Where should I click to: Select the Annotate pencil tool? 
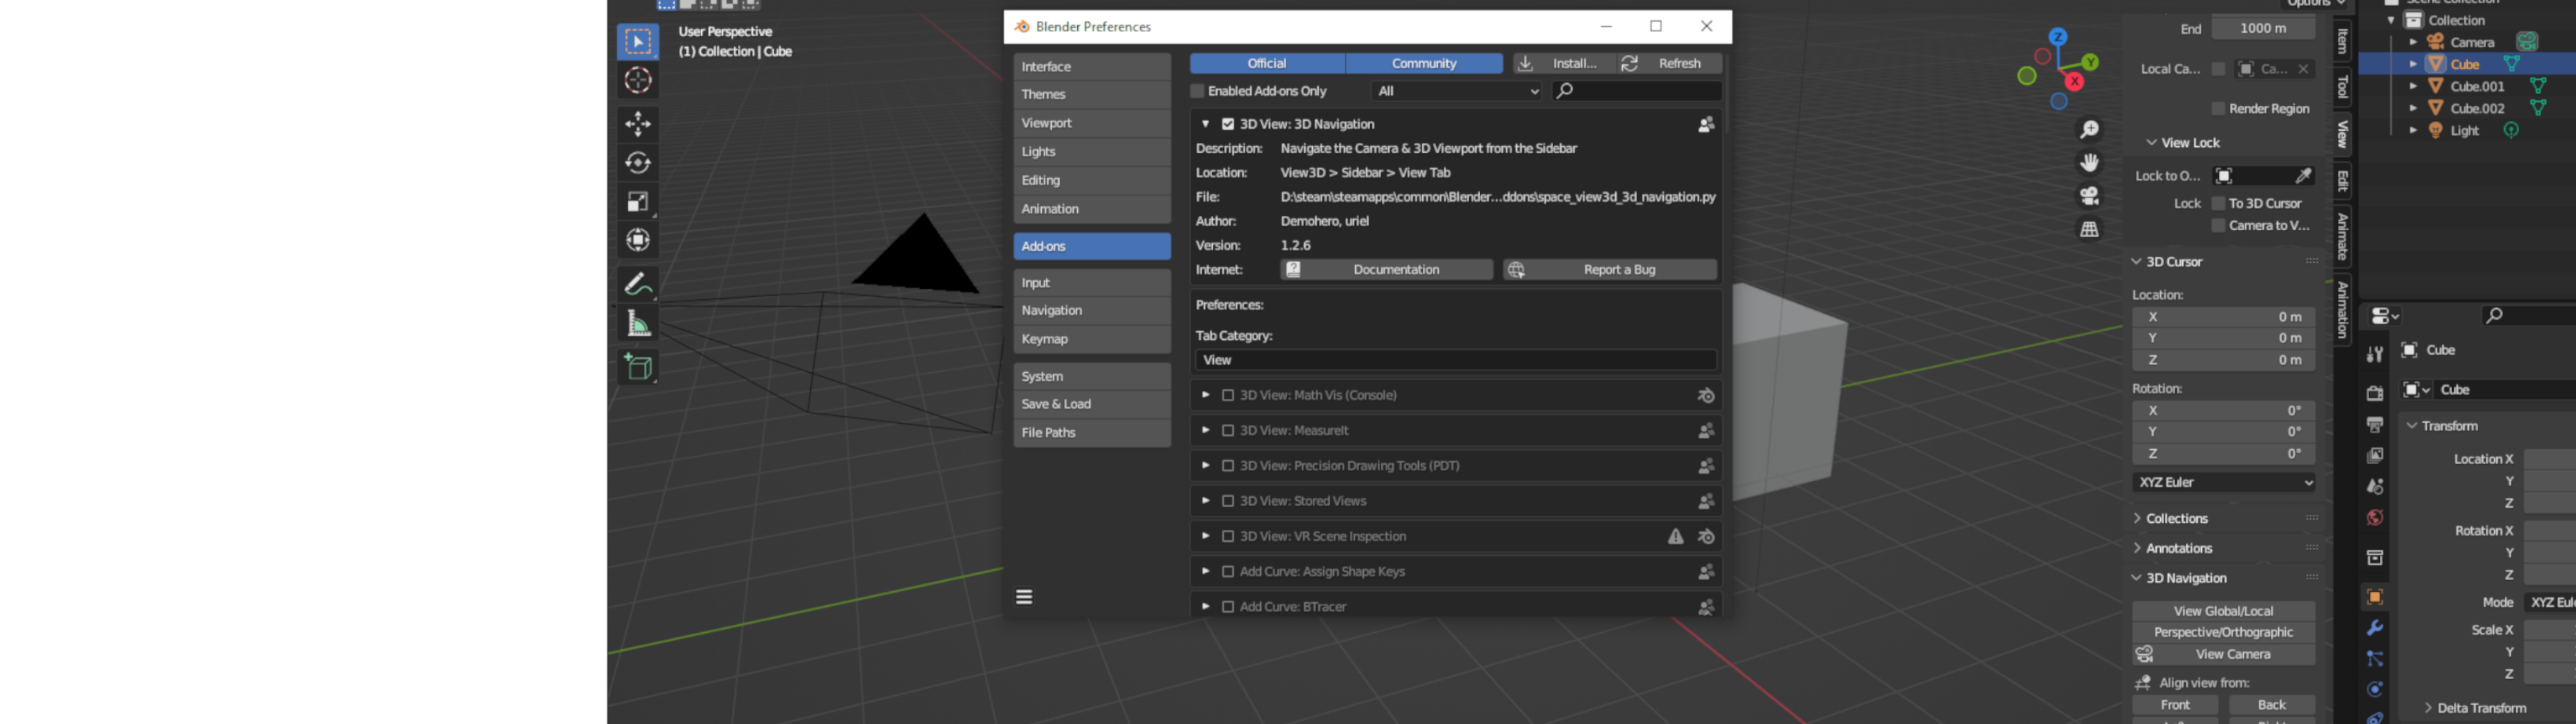638,285
